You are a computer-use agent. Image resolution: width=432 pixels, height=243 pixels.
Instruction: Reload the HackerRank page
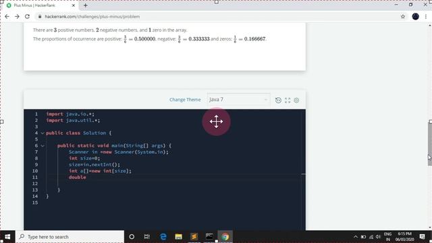pos(27,16)
